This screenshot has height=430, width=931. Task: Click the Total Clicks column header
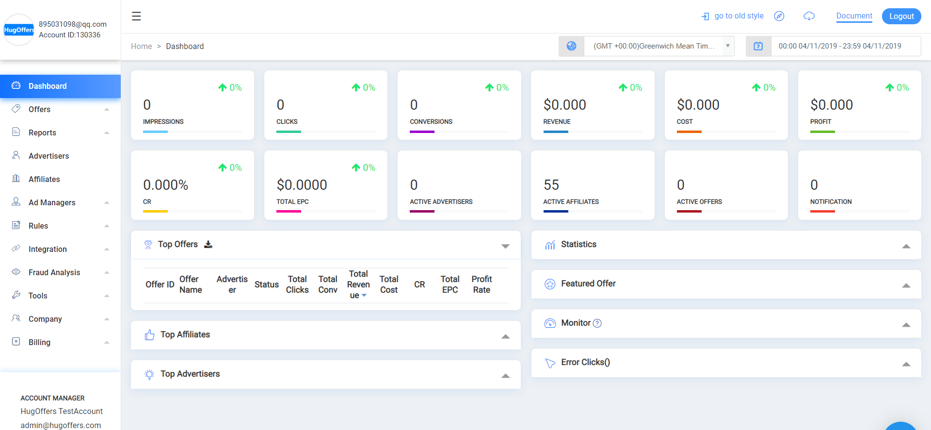click(x=297, y=284)
